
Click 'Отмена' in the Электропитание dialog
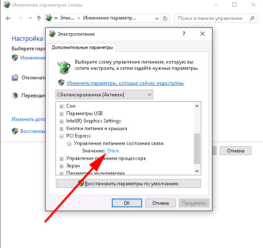pyautogui.click(x=160, y=203)
